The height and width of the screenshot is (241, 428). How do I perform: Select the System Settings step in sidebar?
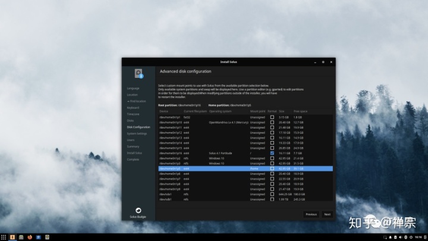pyautogui.click(x=137, y=134)
